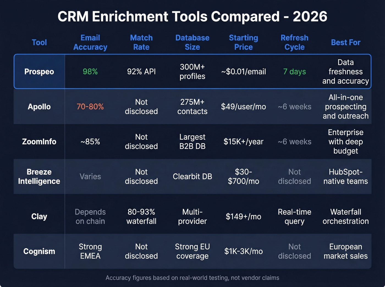Click the Starting Price column header
This screenshot has height=287, width=385.
243,42
